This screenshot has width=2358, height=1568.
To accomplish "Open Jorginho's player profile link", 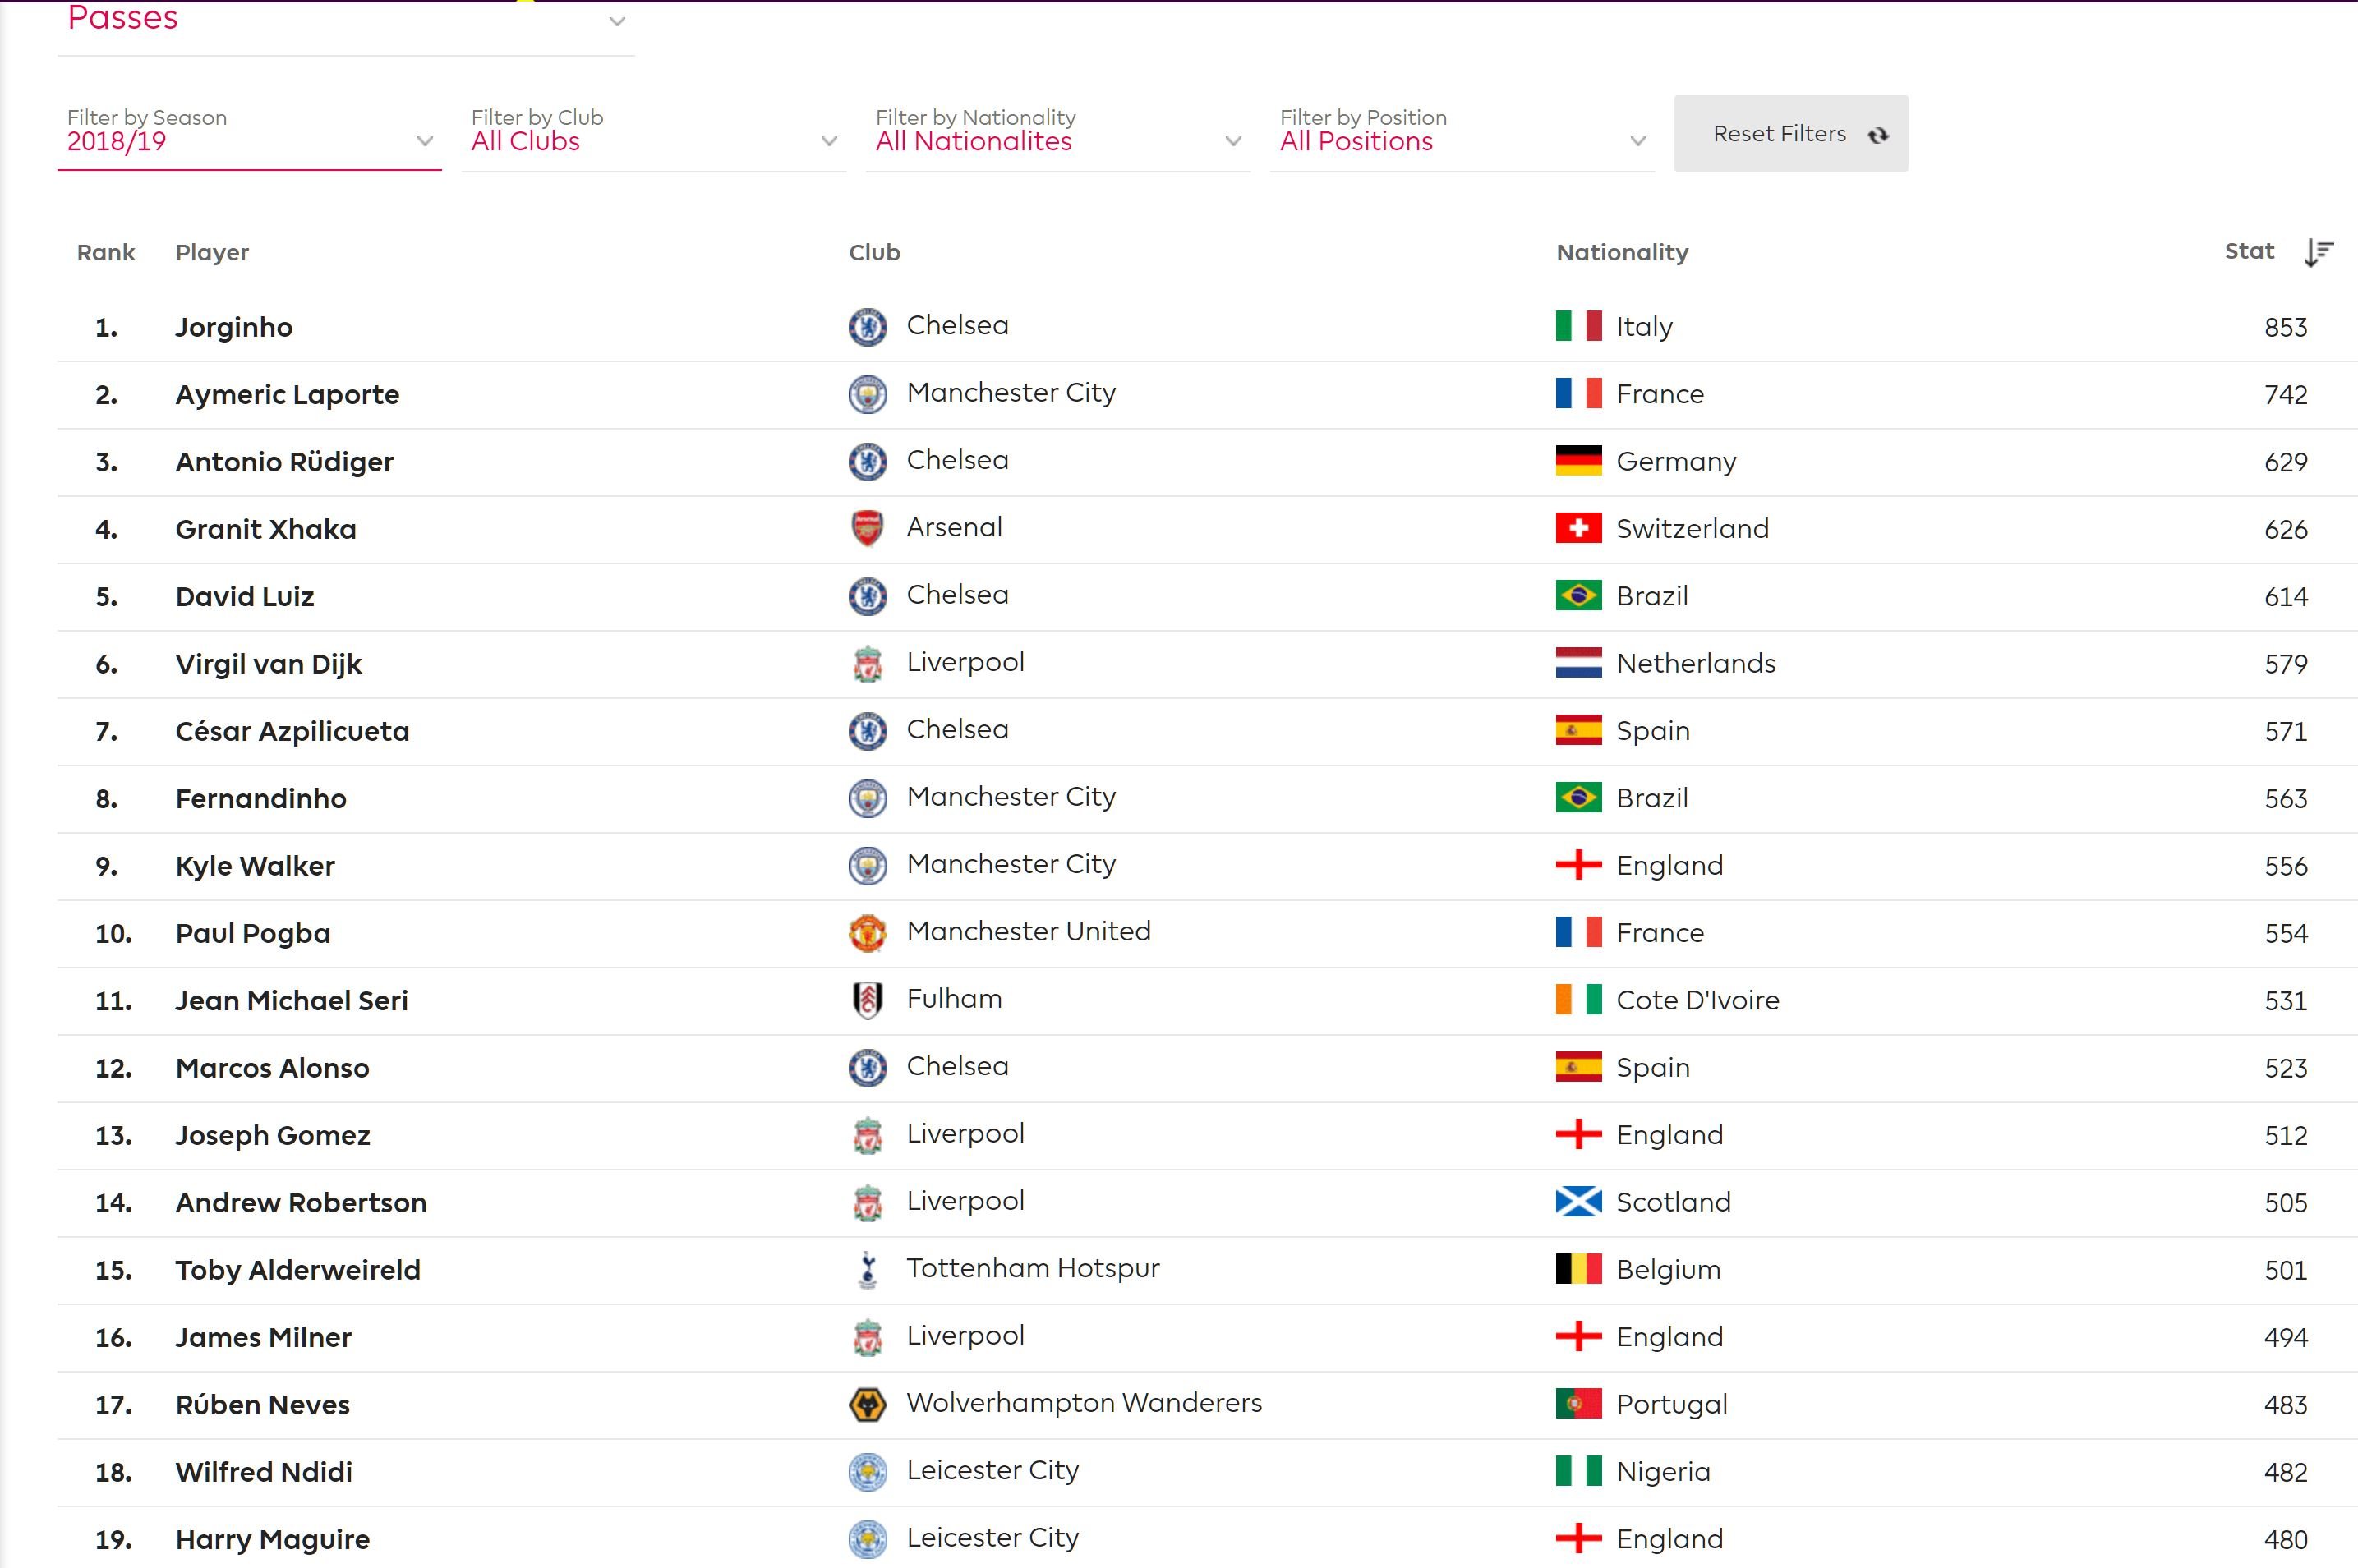I will tap(234, 328).
